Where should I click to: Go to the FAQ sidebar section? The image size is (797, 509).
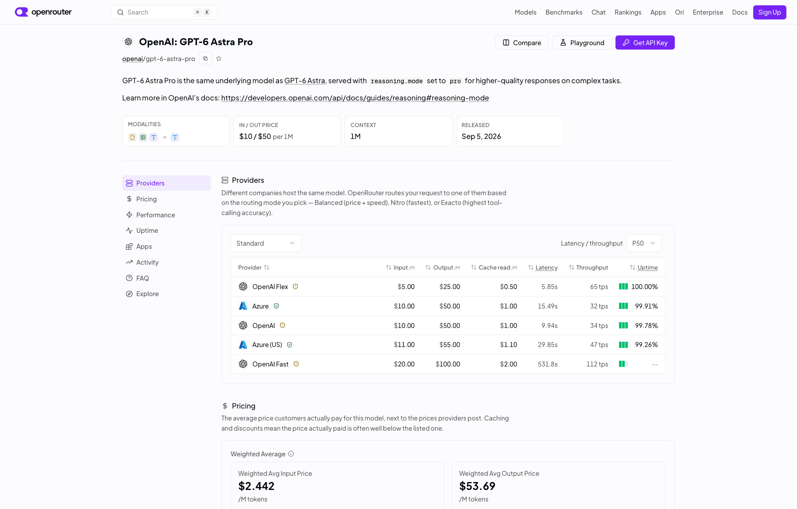[x=166, y=278]
